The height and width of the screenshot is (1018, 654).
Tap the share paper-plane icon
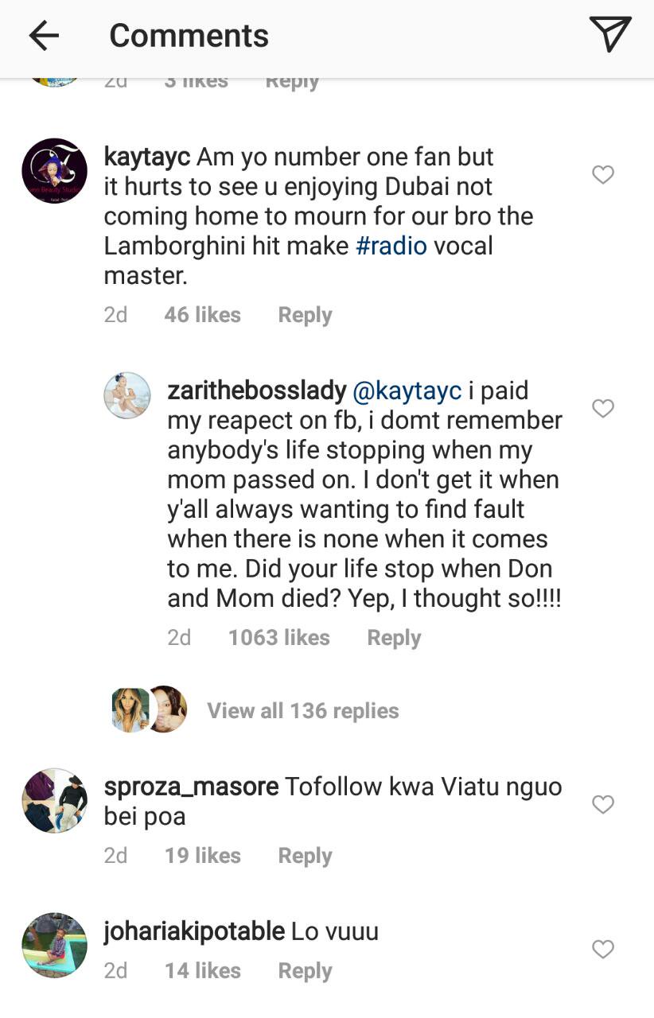610,34
